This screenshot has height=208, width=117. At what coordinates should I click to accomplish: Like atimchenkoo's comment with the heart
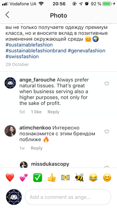(107, 132)
